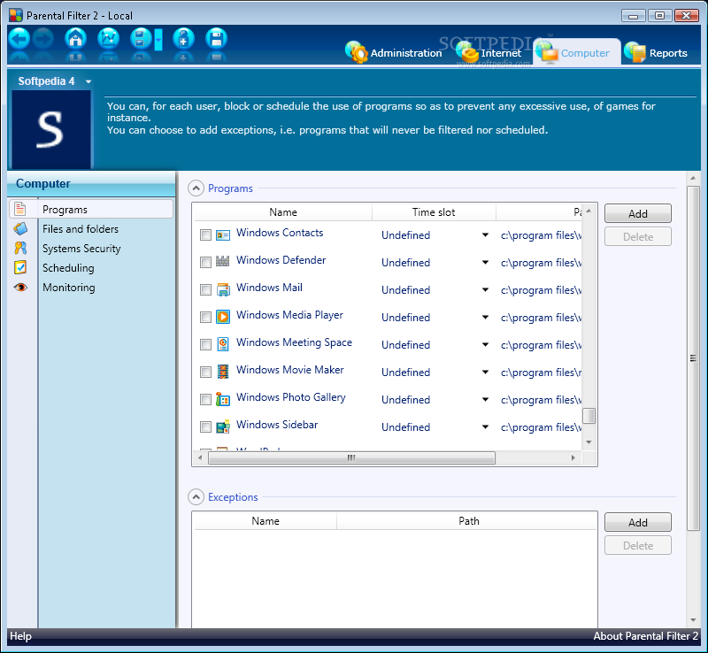Screen dimensions: 708x653
Task: Click the Help link in status bar
Action: [x=20, y=636]
